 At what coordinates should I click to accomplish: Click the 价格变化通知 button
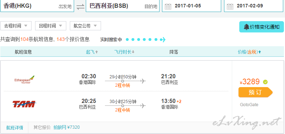[x=261, y=27]
